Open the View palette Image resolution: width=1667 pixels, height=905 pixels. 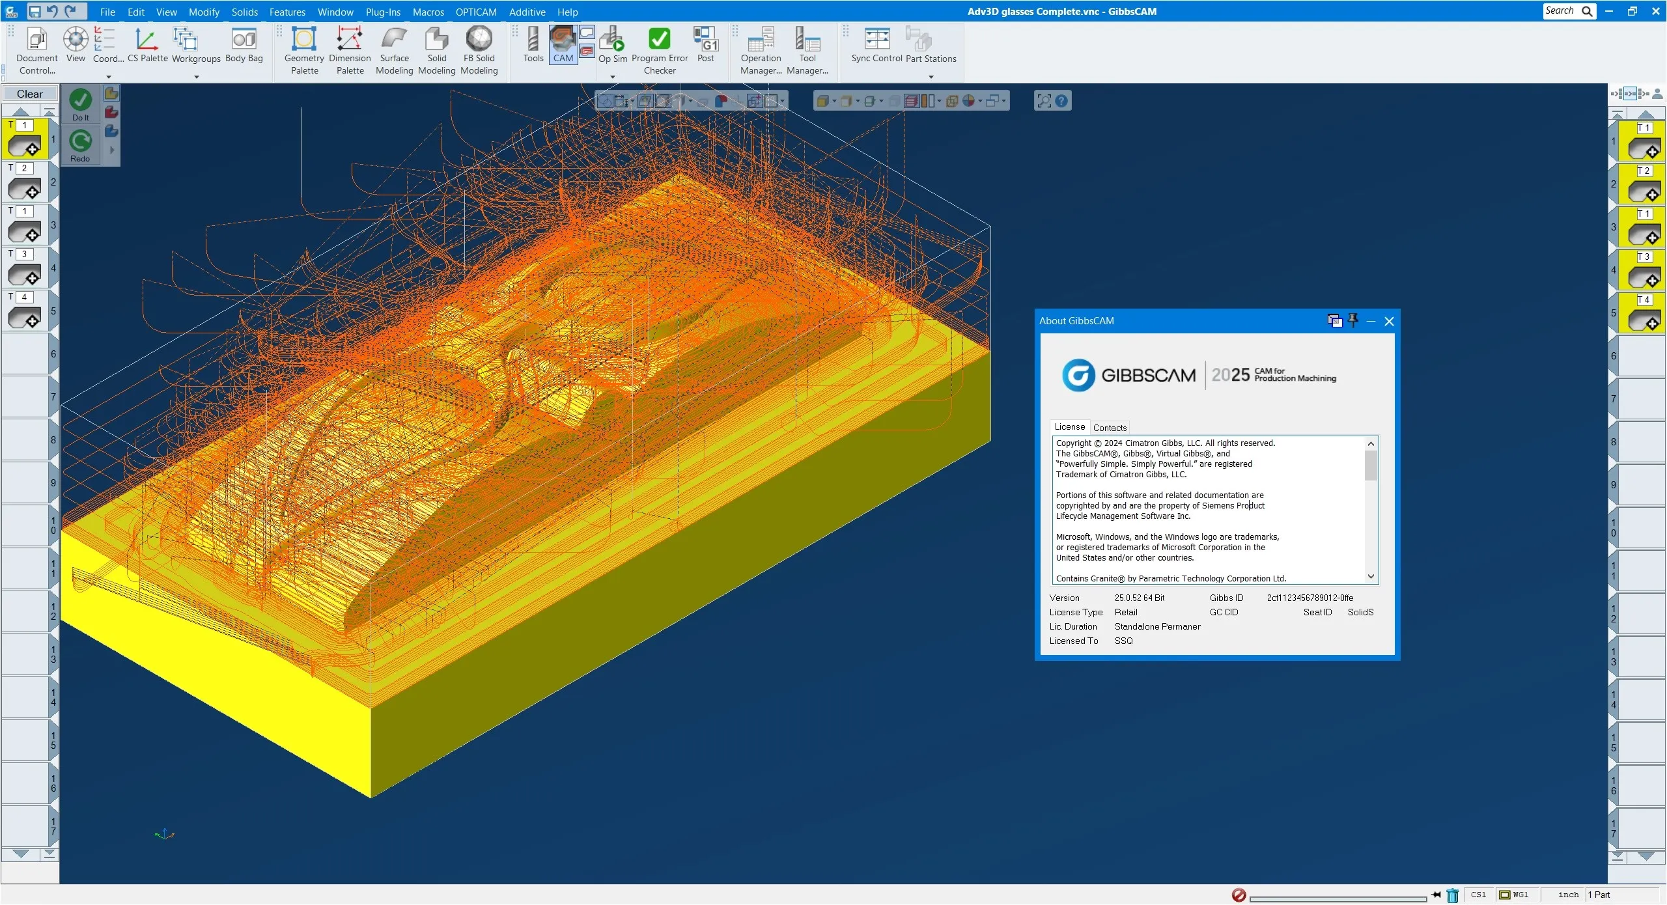76,46
